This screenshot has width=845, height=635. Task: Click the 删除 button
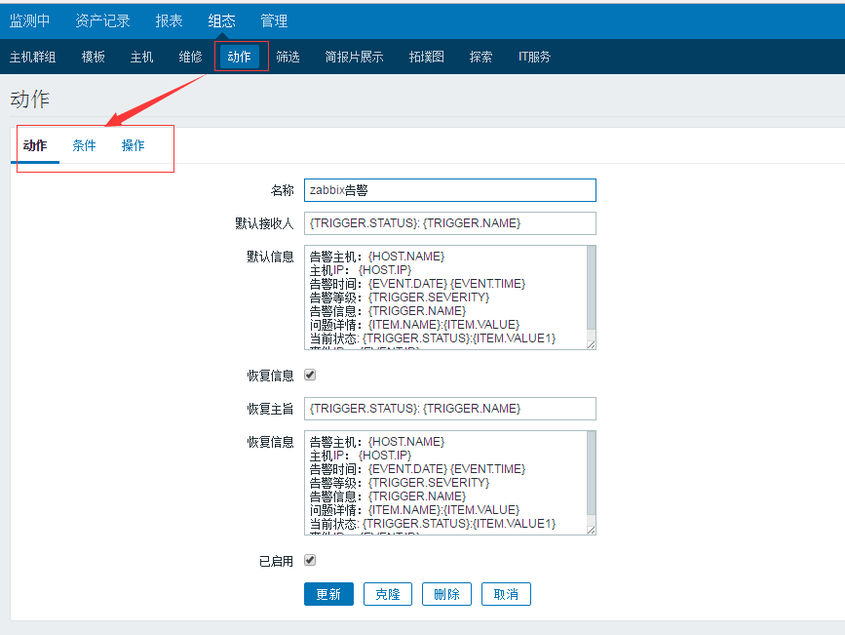pos(446,594)
